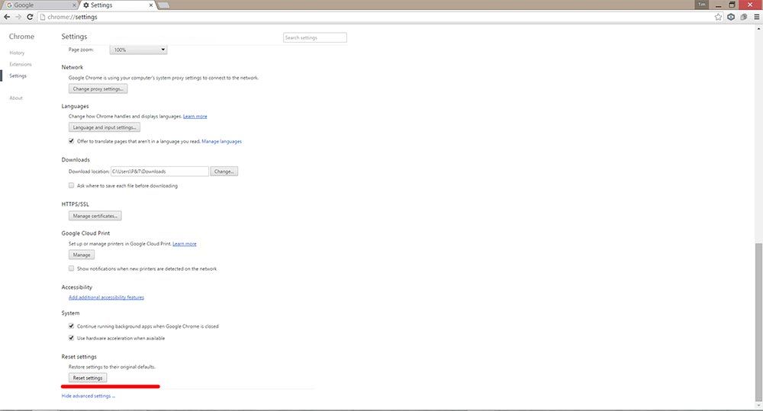The width and height of the screenshot is (763, 411).
Task: Open the Page zoom dropdown
Action: coord(138,50)
